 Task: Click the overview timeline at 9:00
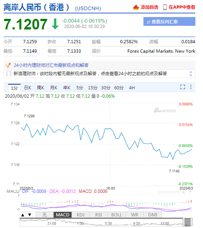click(137, 223)
